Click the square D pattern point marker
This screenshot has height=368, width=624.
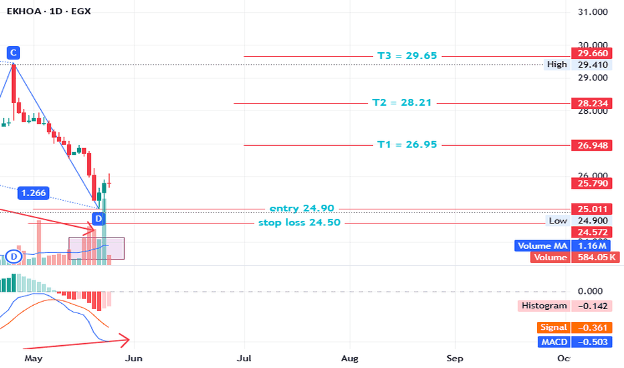[98, 218]
